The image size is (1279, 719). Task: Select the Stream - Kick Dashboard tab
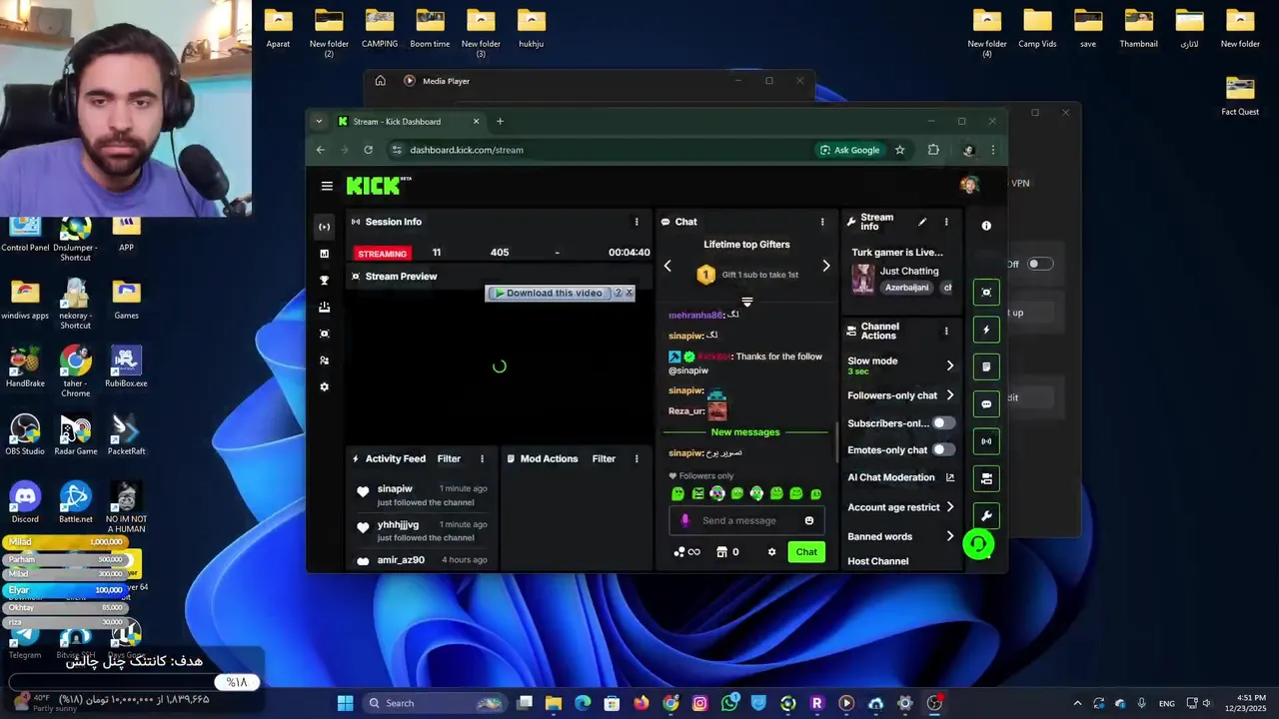[408, 122]
